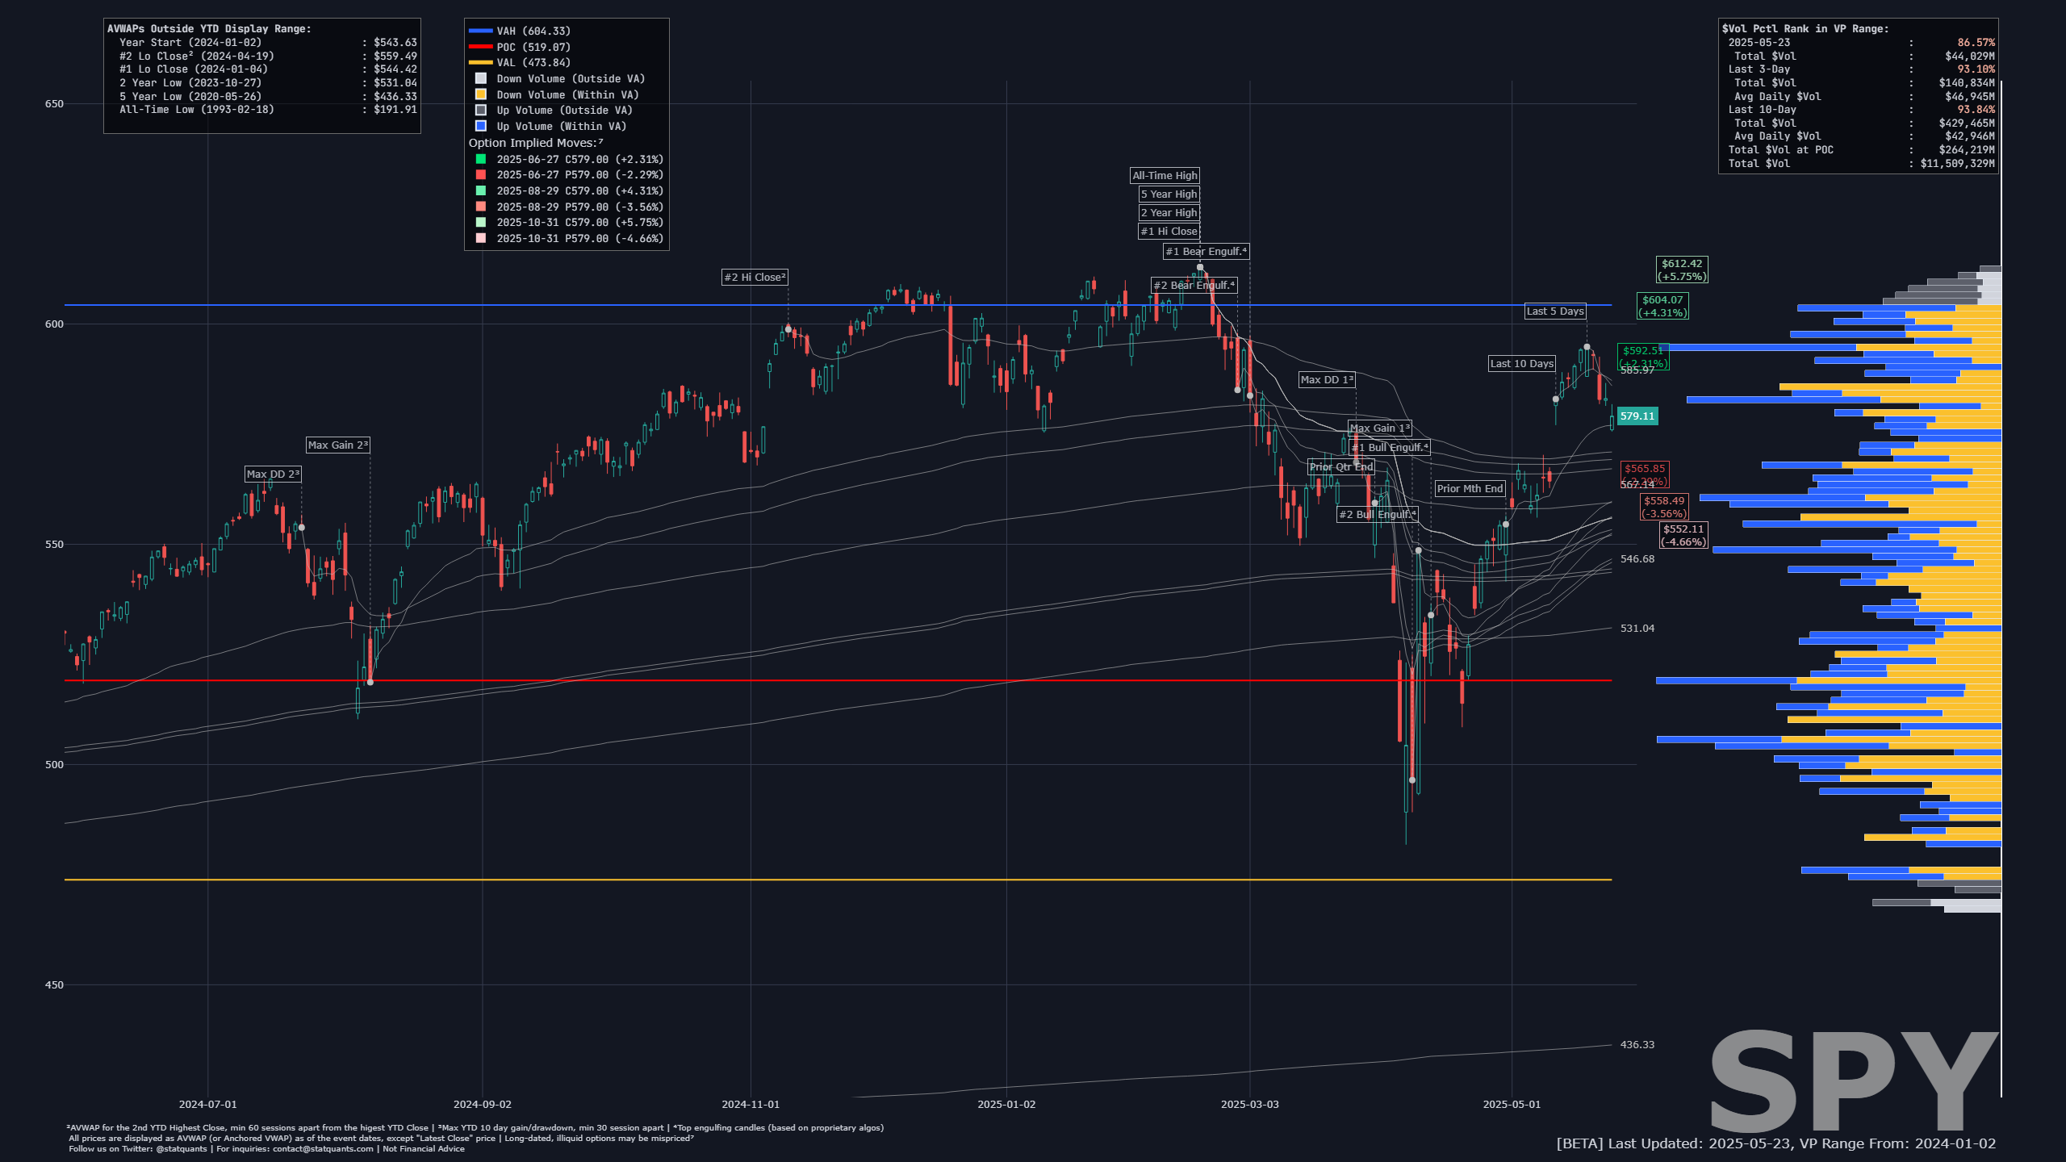The width and height of the screenshot is (2066, 1162).
Task: Click the 2024-09-02 date axis label
Action: (482, 1105)
